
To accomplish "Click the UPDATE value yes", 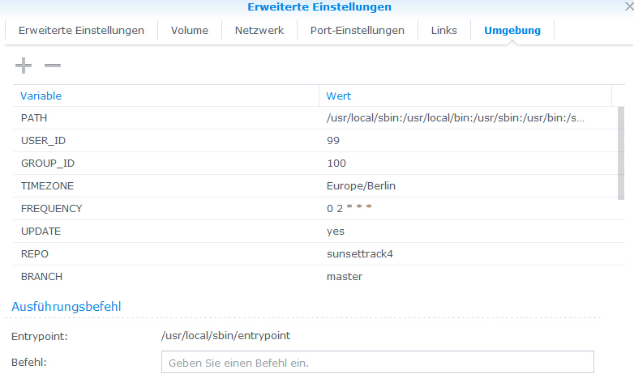I will (x=336, y=232).
